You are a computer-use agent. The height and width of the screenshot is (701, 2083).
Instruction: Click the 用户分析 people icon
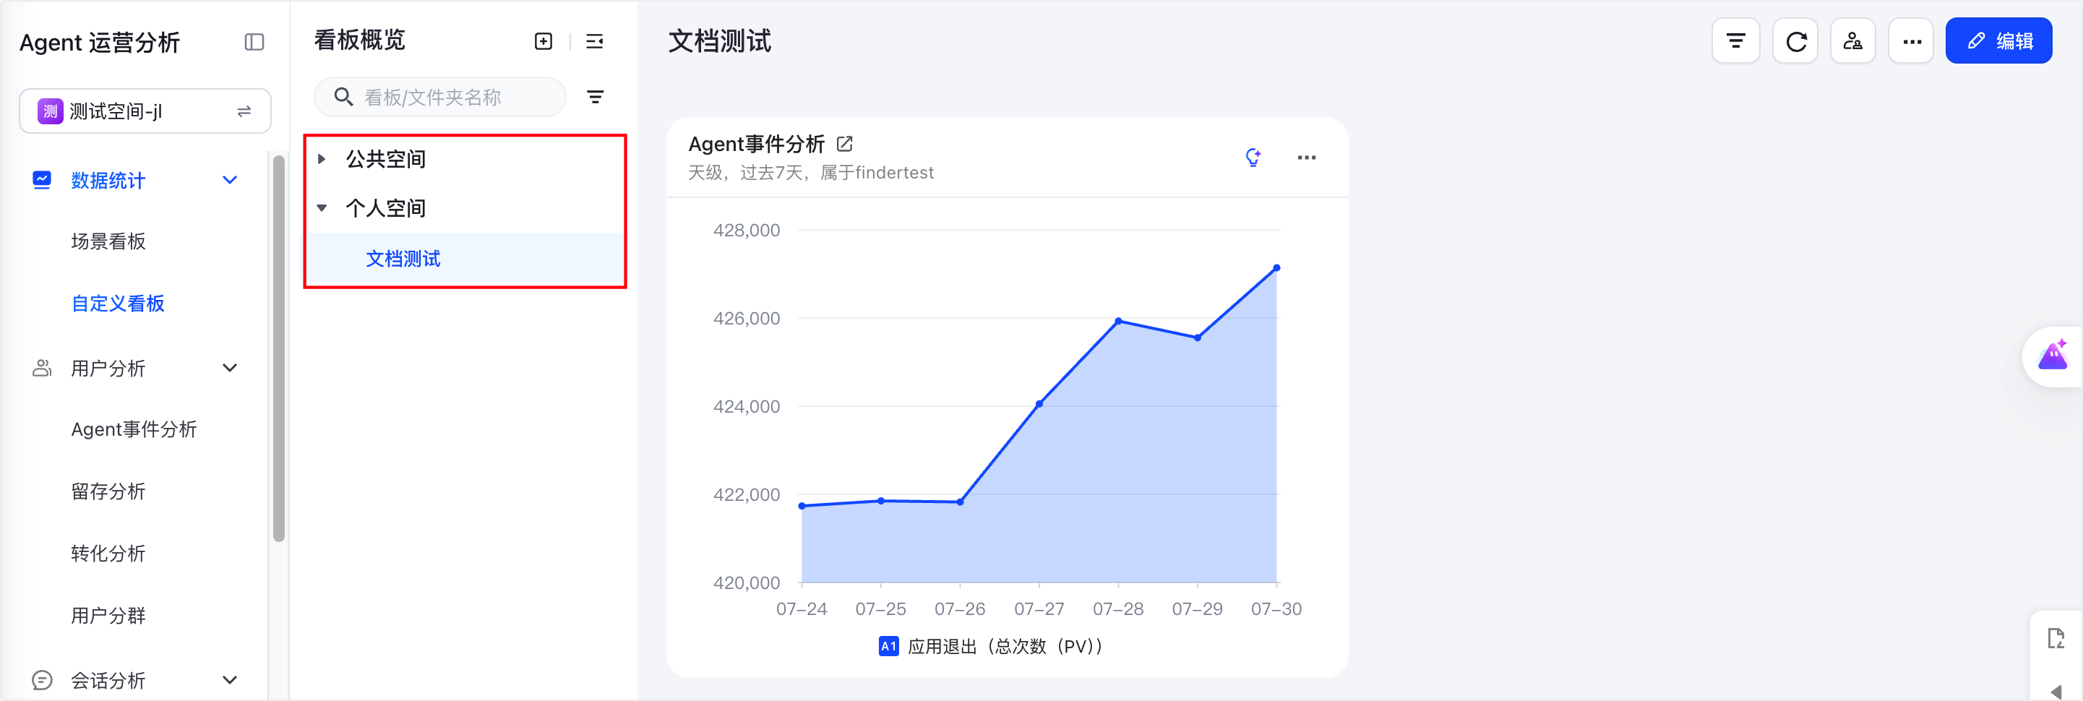pyautogui.click(x=42, y=368)
